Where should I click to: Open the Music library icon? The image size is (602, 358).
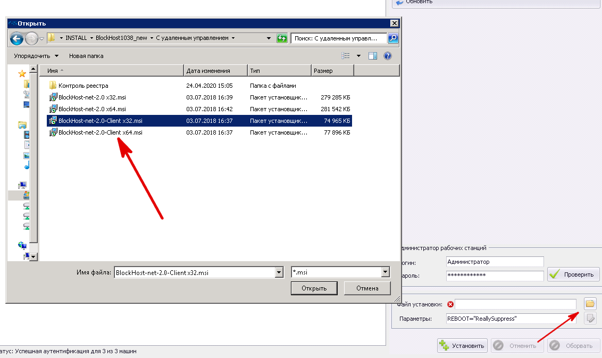[x=27, y=165]
